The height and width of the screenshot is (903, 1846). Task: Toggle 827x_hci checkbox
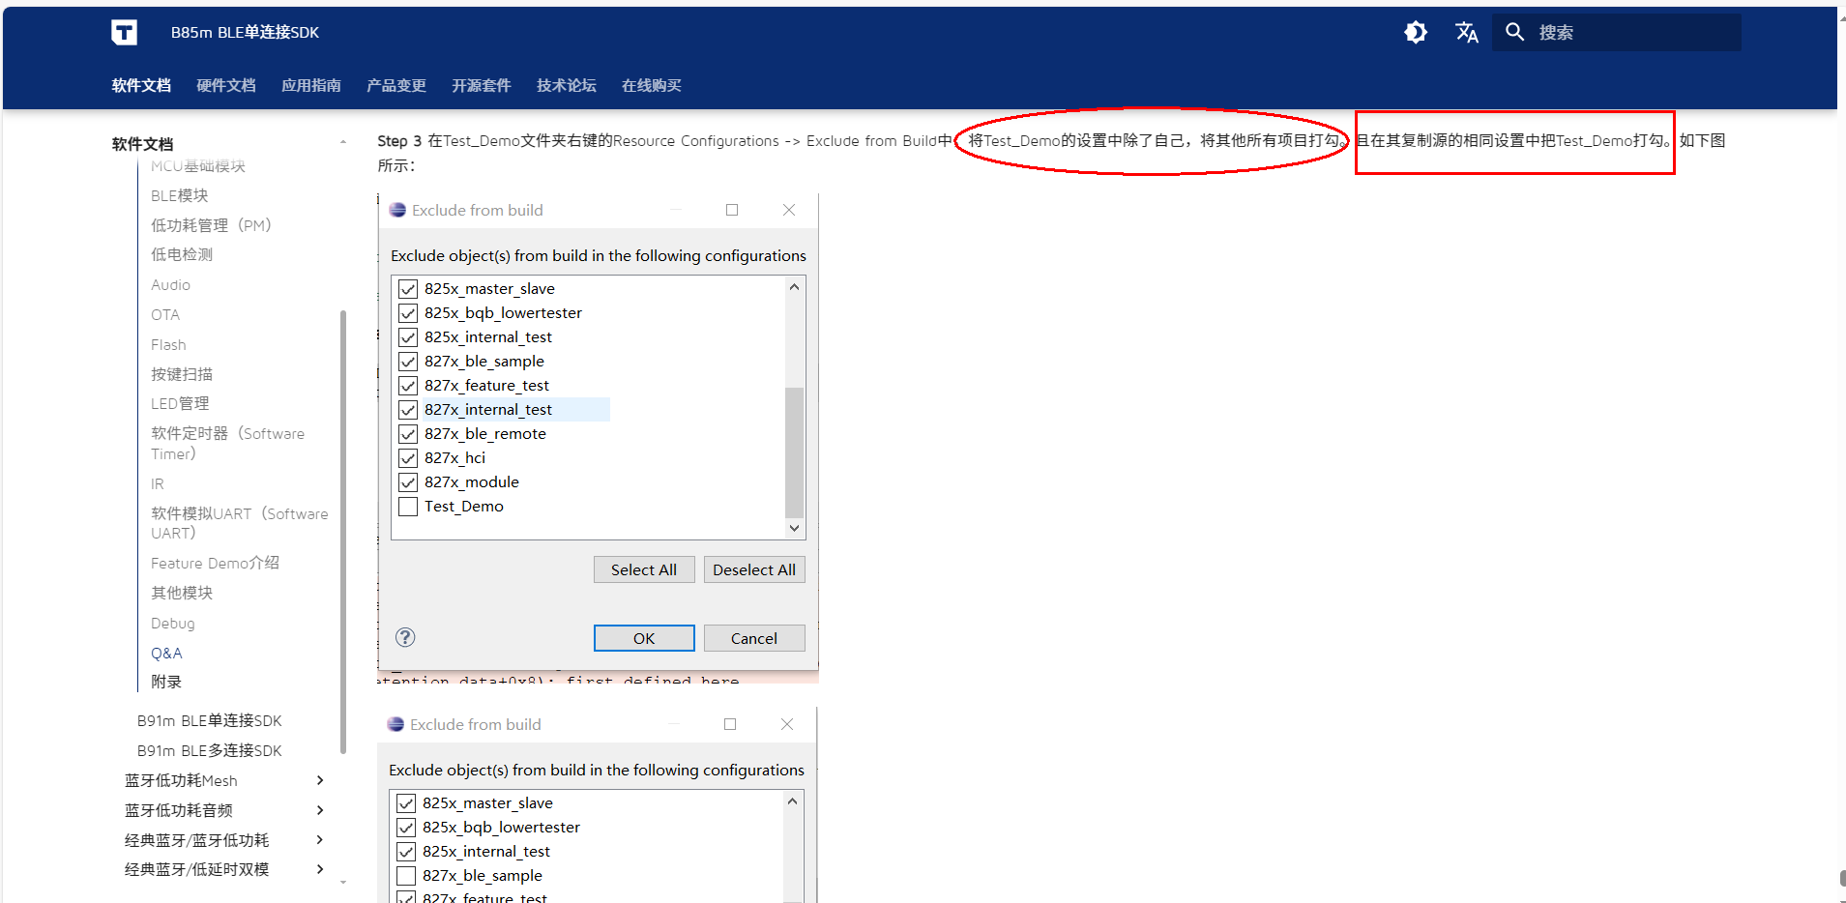pyautogui.click(x=408, y=458)
